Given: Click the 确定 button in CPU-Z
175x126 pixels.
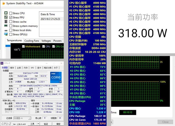Looking at the screenshot, I should pos(58,124).
